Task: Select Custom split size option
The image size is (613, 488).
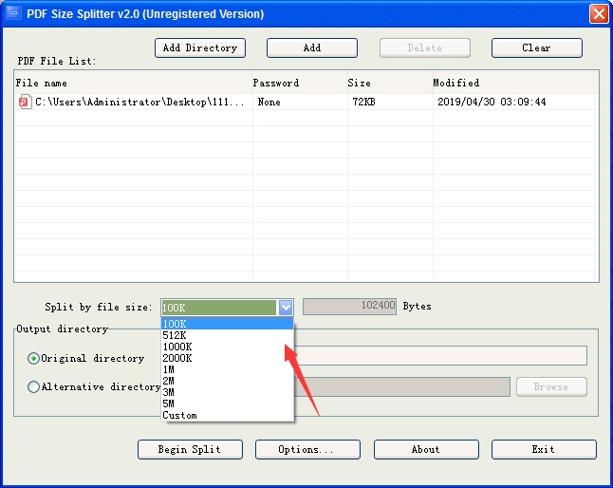Action: pyautogui.click(x=227, y=415)
